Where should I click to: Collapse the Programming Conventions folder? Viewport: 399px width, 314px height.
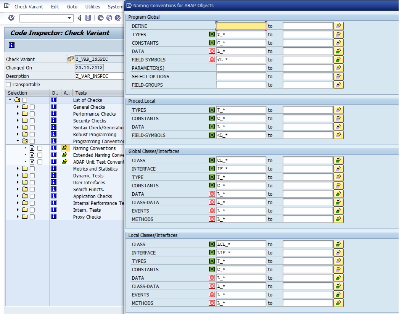coord(18,141)
